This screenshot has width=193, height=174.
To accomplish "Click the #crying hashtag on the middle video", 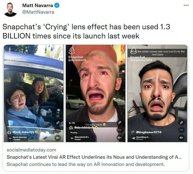I will [74, 133].
